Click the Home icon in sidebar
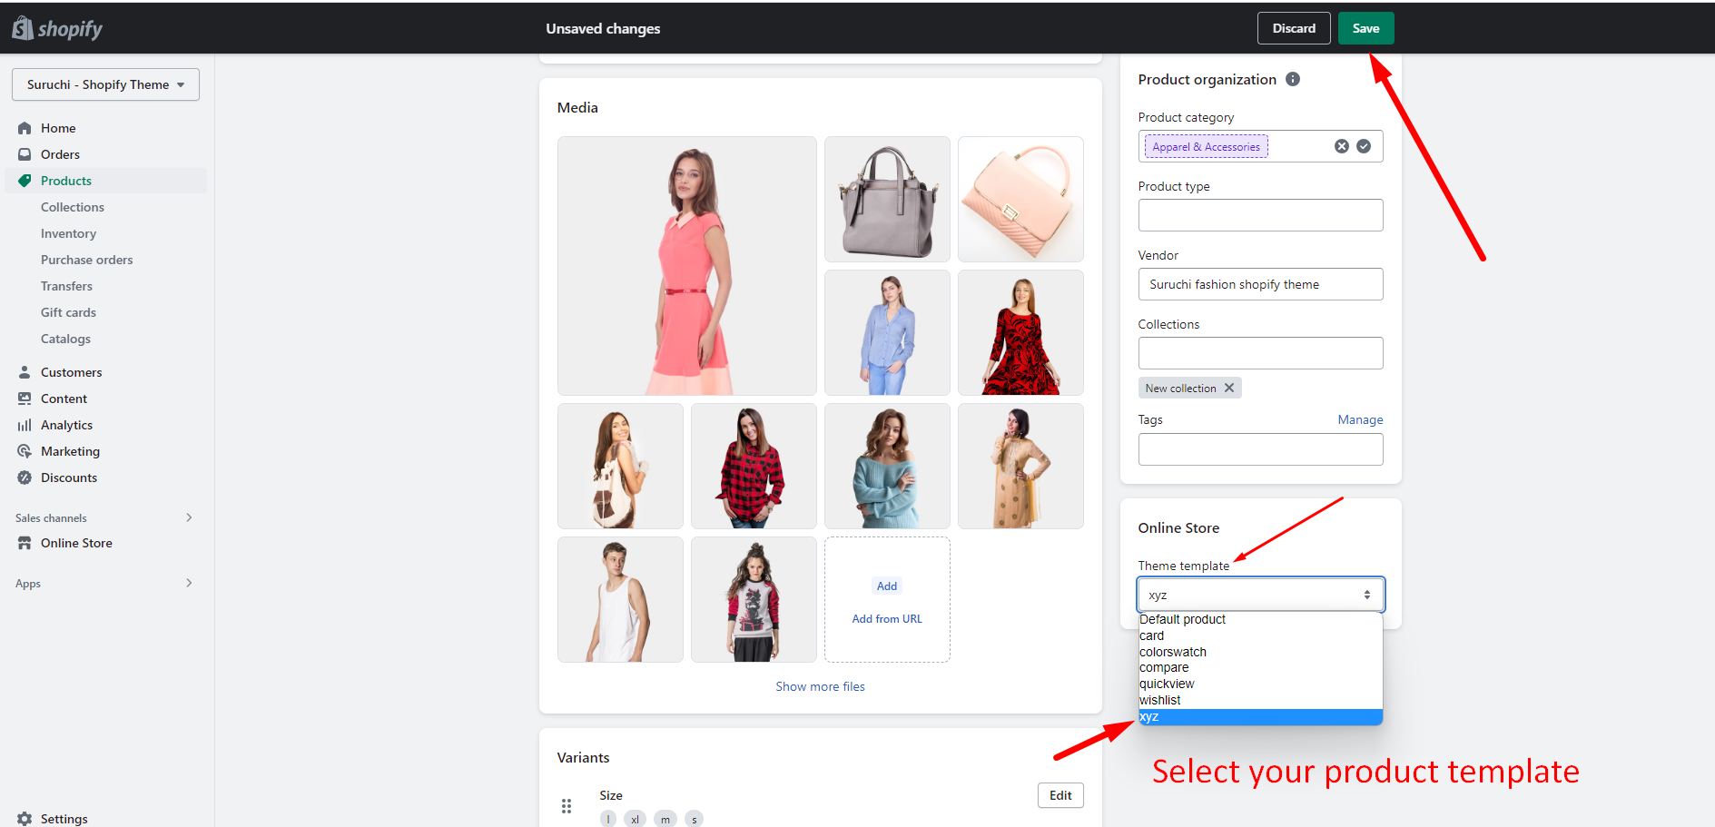1715x827 pixels. (x=25, y=128)
